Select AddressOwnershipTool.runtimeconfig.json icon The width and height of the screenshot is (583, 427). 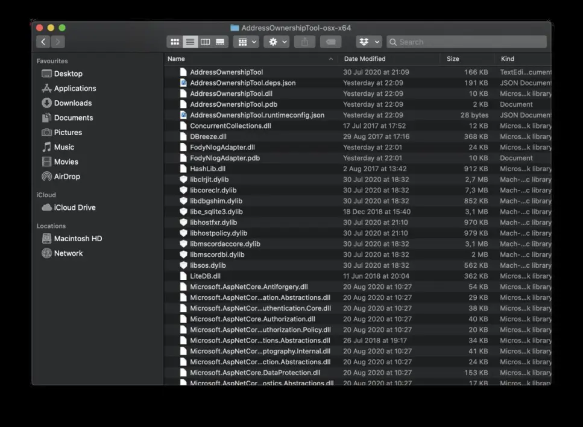[x=183, y=115]
